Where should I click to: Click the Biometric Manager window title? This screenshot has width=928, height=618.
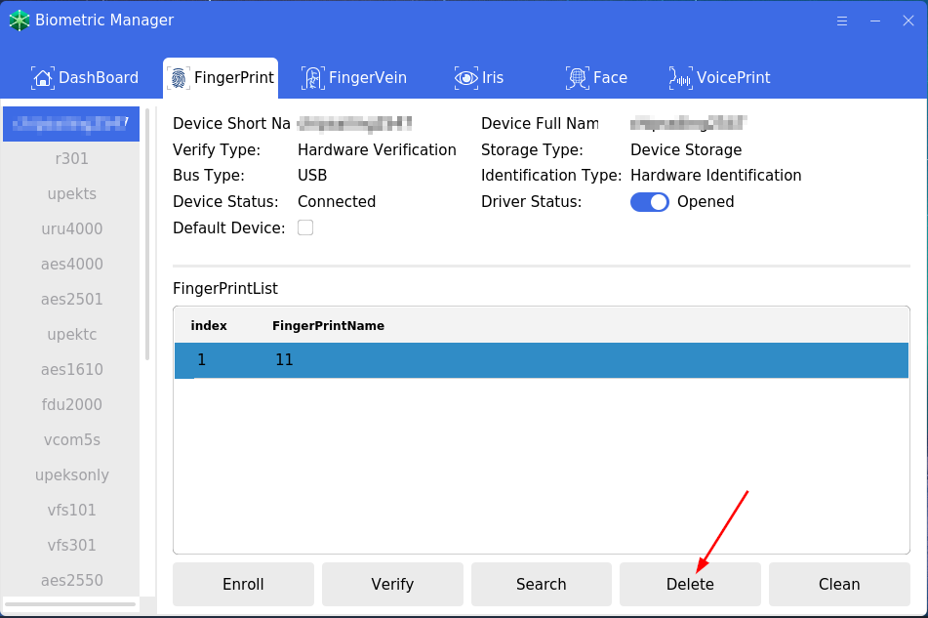(104, 21)
